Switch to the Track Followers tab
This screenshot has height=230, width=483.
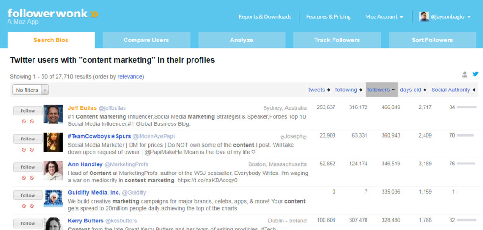click(337, 40)
